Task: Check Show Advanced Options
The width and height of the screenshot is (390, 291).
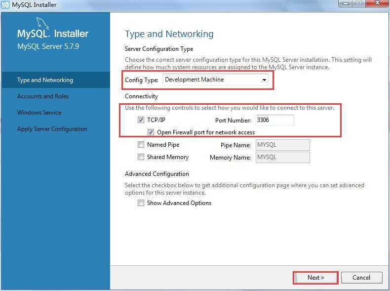Action: [141, 203]
